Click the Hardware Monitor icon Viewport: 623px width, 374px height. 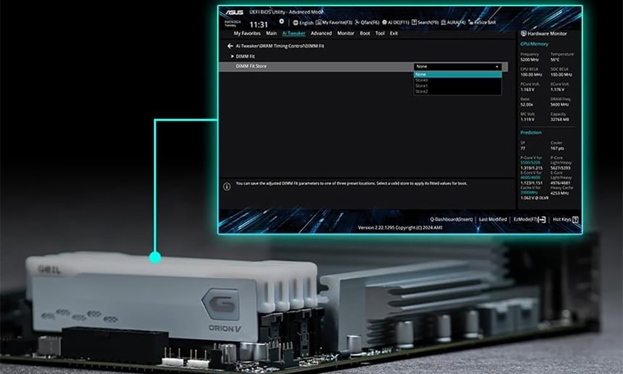524,34
